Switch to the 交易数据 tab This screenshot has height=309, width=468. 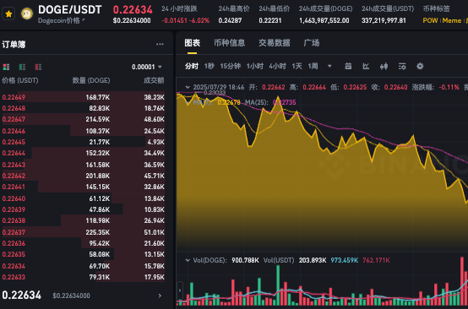click(274, 43)
